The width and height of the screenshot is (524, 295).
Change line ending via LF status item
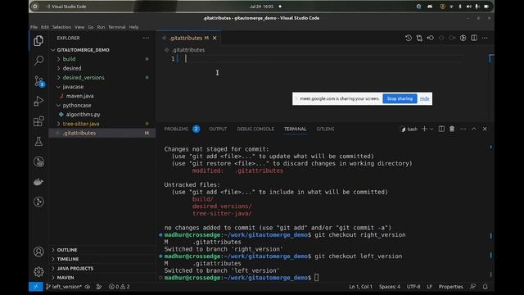(429, 287)
